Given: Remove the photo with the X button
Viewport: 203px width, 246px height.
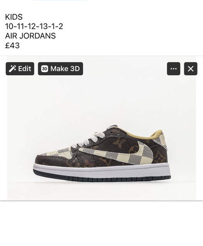Looking at the screenshot, I should click(191, 69).
